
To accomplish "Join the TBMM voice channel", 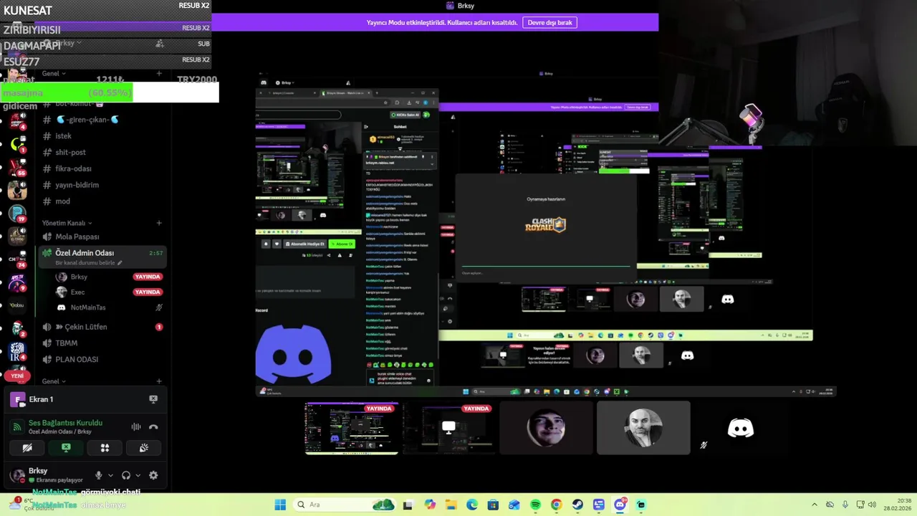I will pos(102,343).
